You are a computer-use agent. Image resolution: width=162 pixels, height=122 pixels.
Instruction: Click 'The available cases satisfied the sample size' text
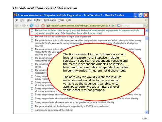[x=63, y=37]
